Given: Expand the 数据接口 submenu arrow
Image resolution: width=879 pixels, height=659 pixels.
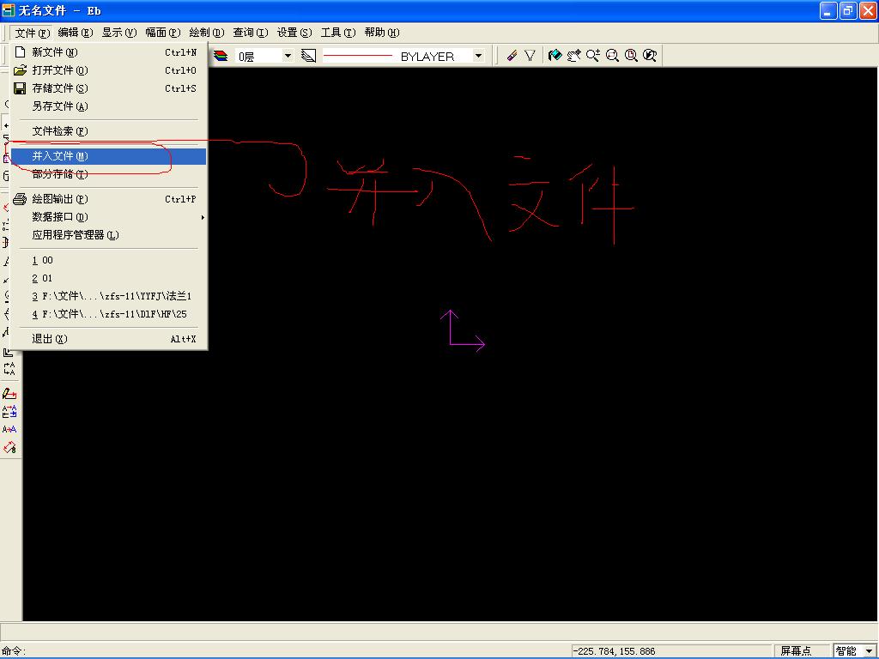Looking at the screenshot, I should click(203, 217).
